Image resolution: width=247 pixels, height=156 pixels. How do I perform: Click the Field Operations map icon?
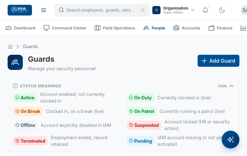[x=98, y=28]
